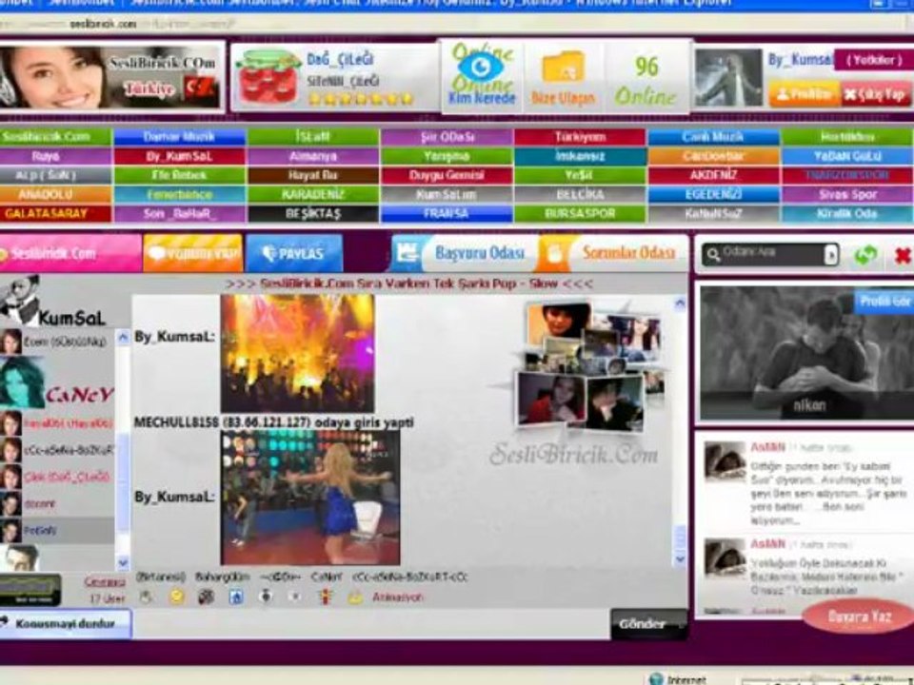Enter the Fenerbahçe room
The width and height of the screenshot is (914, 685).
click(x=180, y=194)
